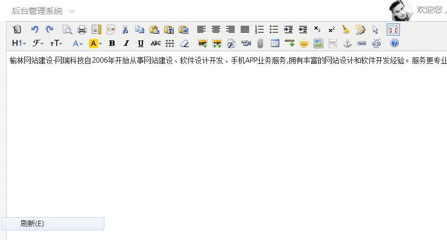Click the paperclip attachment icon
The width and height of the screenshot is (447, 240).
pos(260,43)
